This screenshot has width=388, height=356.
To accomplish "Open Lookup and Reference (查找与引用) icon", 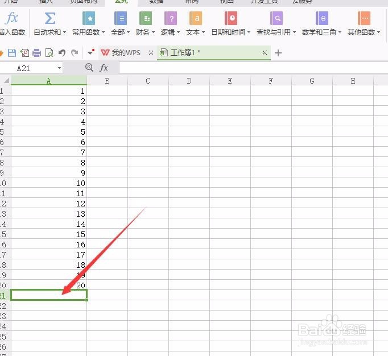I will tap(276, 18).
